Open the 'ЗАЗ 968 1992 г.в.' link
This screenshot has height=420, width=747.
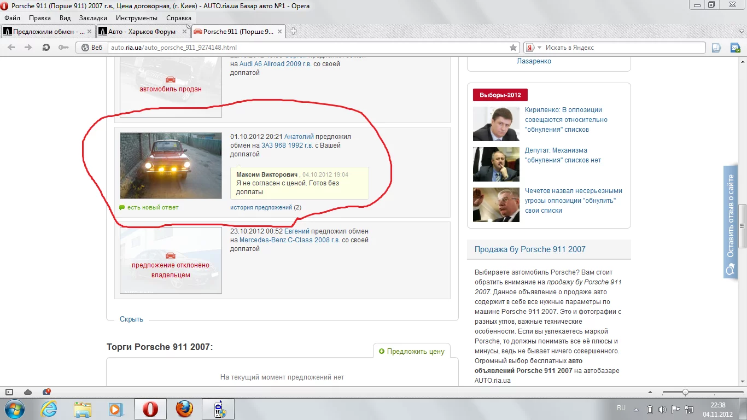[x=287, y=145]
